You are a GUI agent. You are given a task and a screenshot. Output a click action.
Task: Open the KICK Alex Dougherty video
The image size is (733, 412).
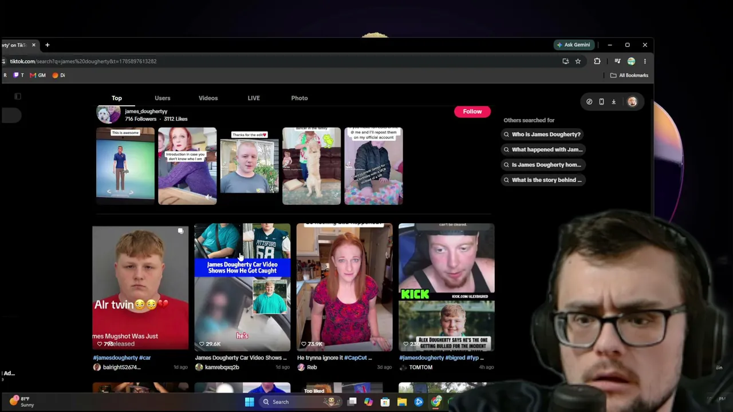447,287
